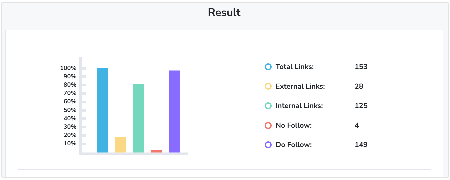Click the red No Follow legend circle

point(268,126)
